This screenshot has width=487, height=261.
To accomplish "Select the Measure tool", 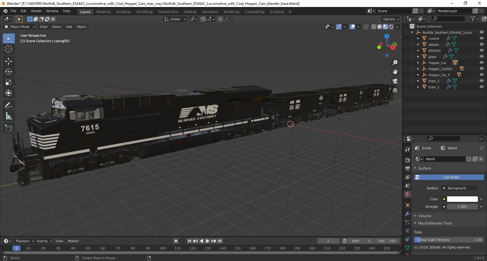I will point(9,116).
